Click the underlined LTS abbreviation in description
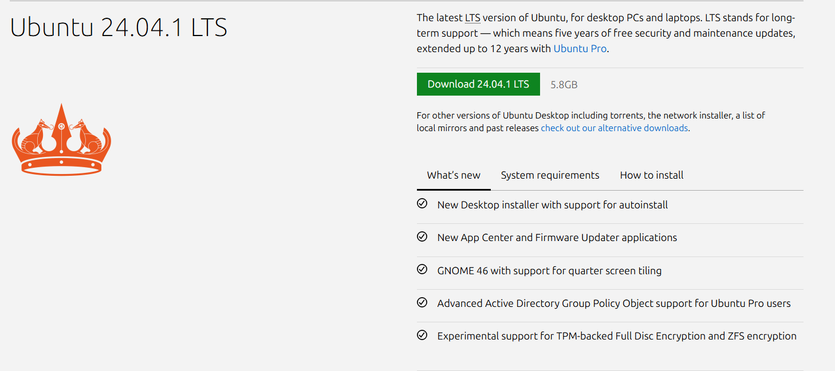 (472, 18)
